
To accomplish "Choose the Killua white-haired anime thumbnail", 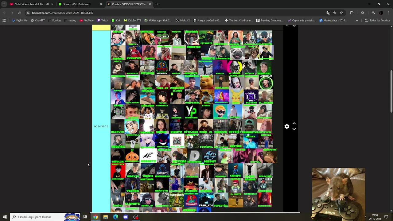I will tap(148, 141).
